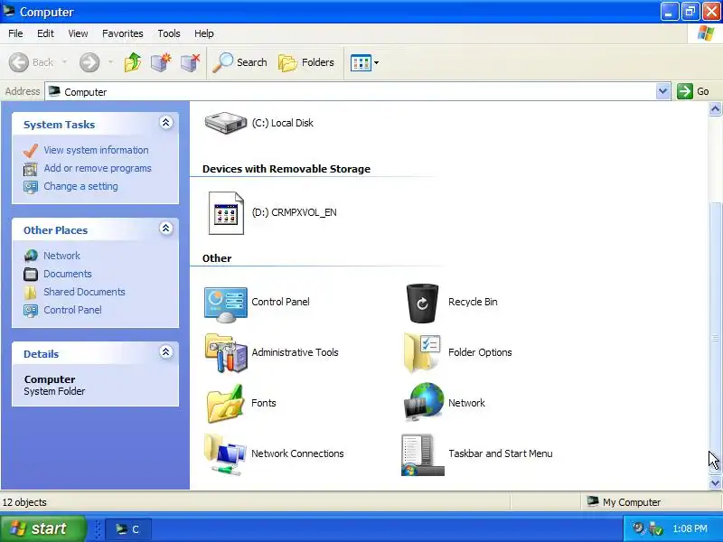Image resolution: width=723 pixels, height=542 pixels.
Task: Click the Back toolbar button
Action: [32, 62]
